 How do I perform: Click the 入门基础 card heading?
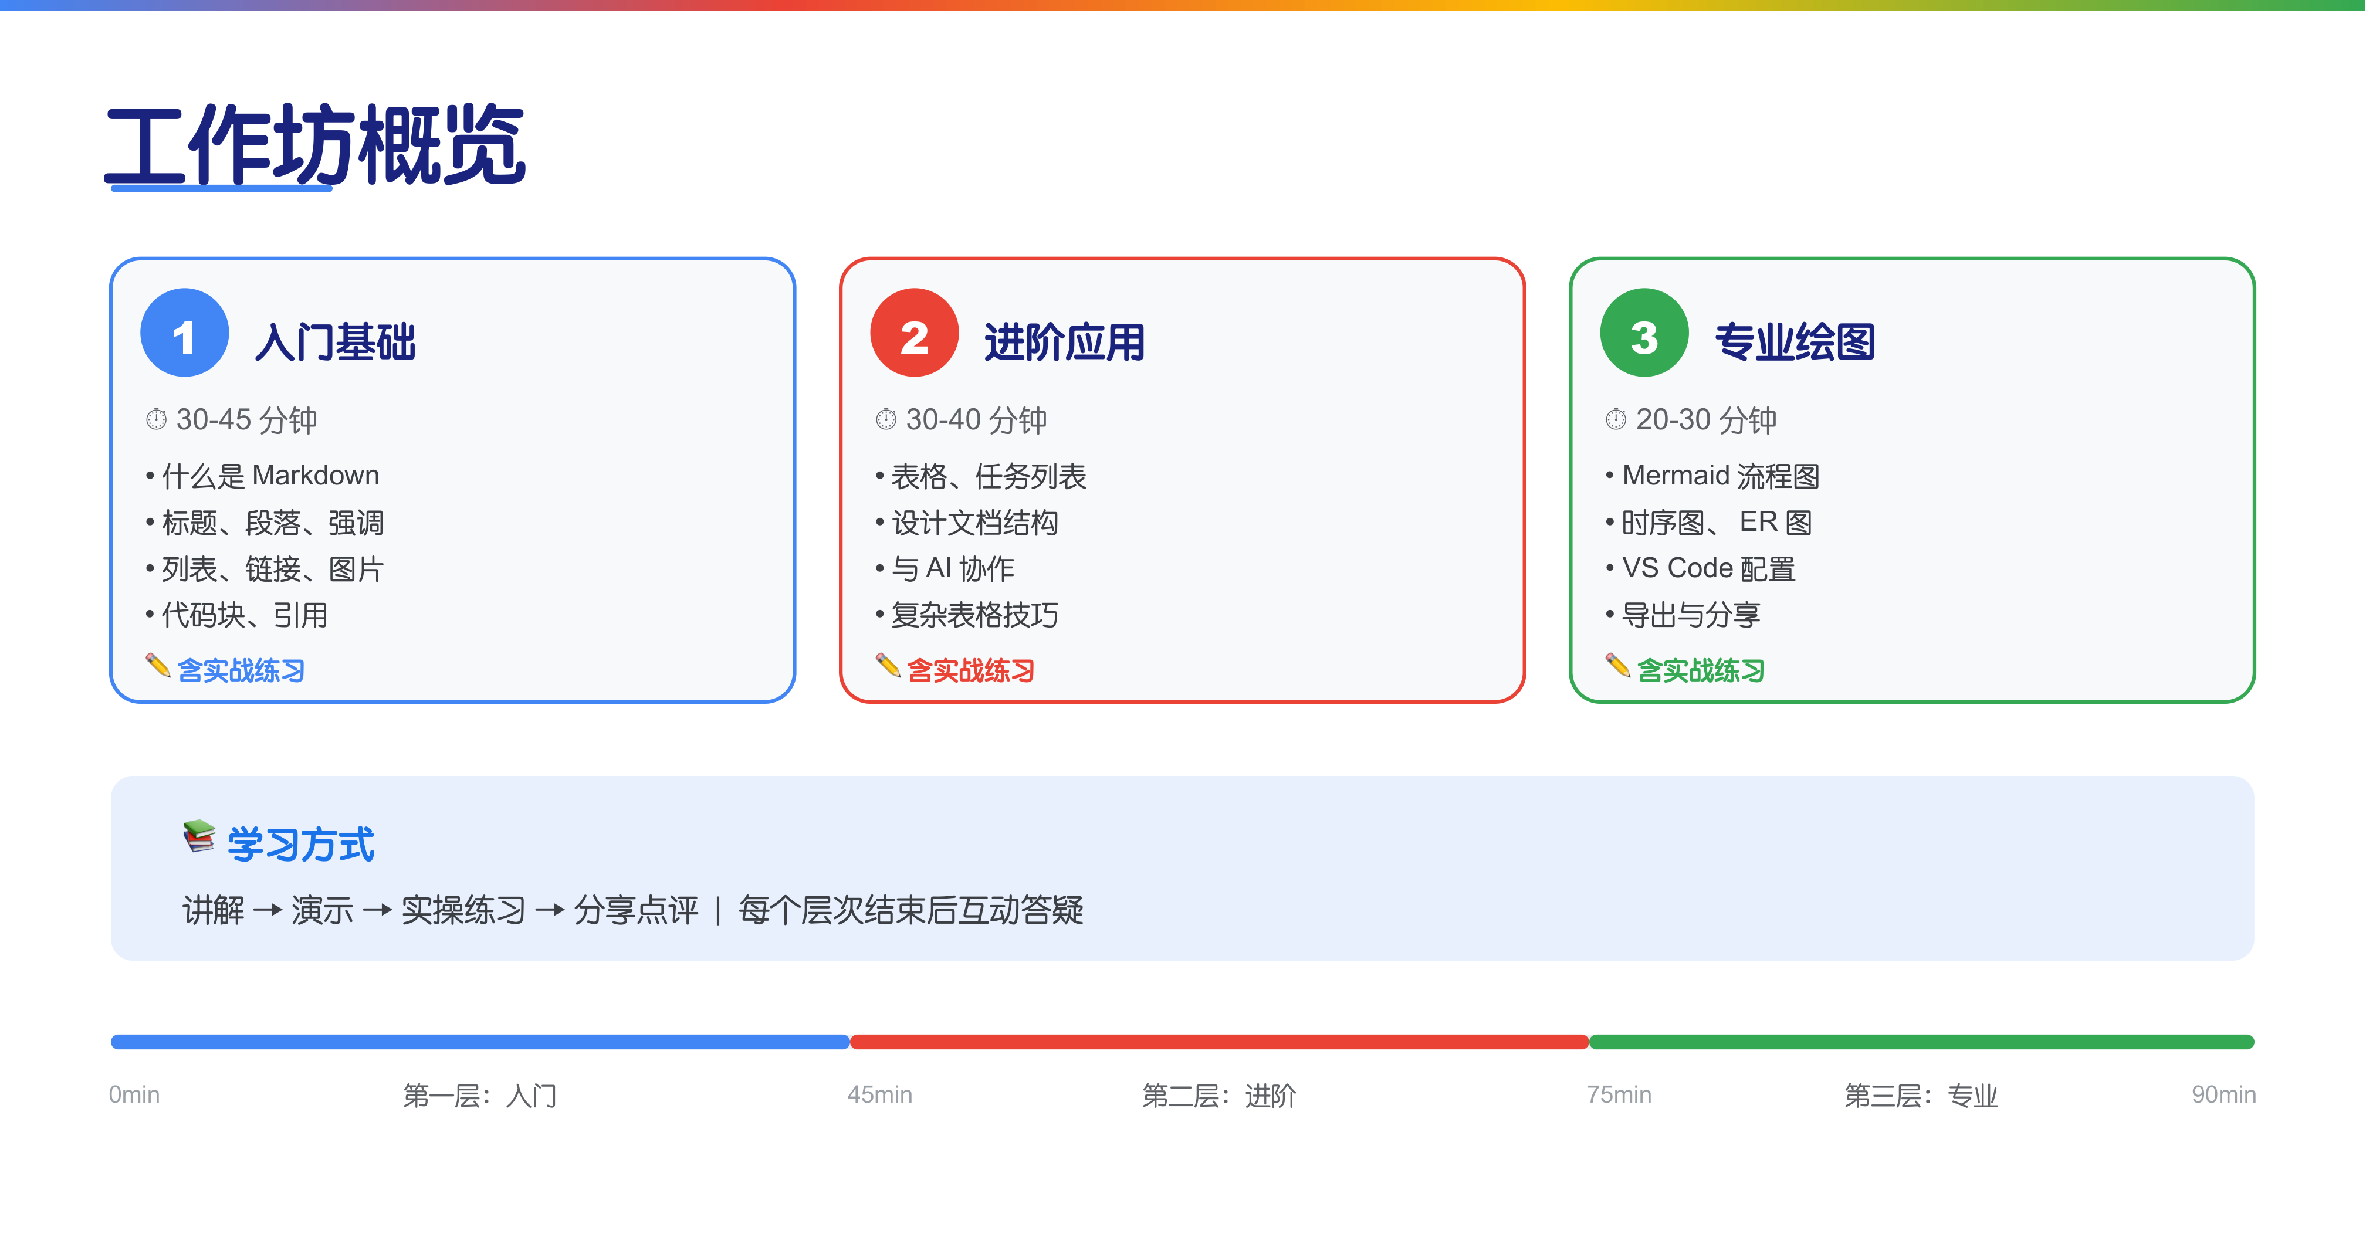335,341
